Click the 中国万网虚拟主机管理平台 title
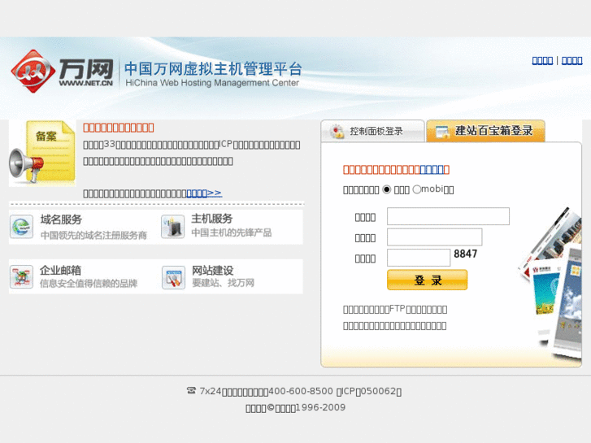This screenshot has height=443, width=591. click(213, 68)
